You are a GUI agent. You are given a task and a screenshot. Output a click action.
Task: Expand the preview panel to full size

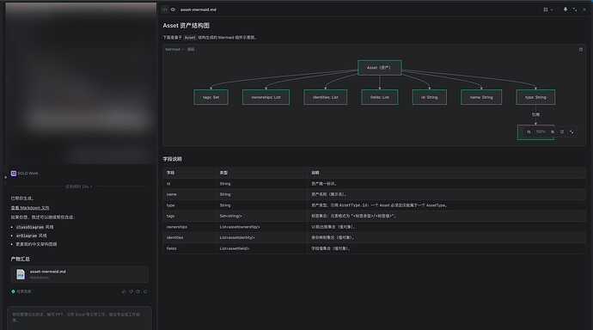575,9
